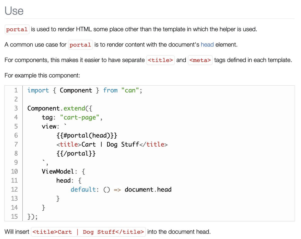301x239 pixels.
Task: Click the bottom '<title>Cart | Dog Stuff</title>' inline code
Action: pos(89,232)
